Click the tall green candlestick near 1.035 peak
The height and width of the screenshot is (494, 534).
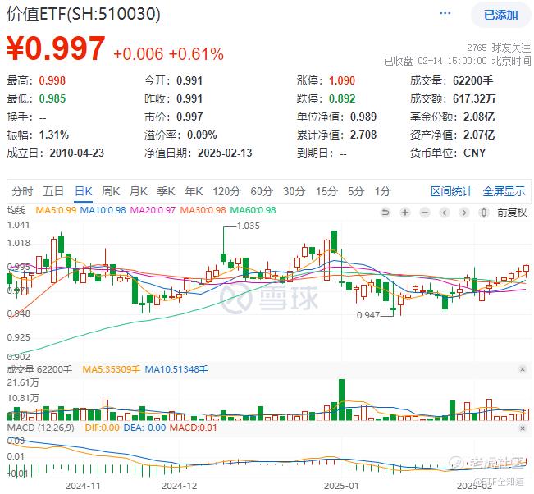coord(223,257)
